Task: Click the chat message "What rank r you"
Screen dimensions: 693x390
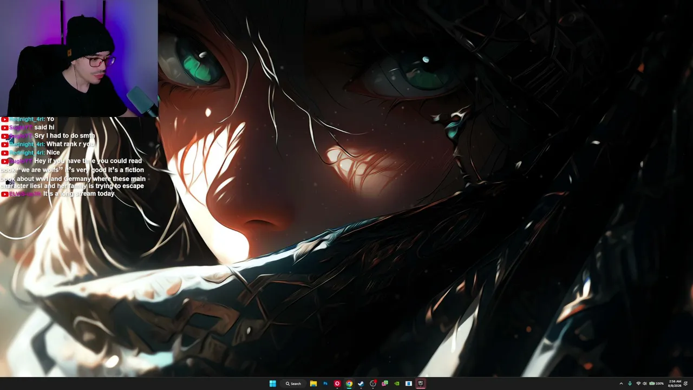Action: 70,144
